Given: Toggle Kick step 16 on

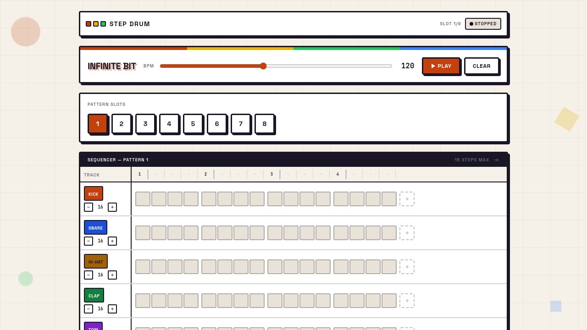Looking at the screenshot, I should tap(389, 199).
